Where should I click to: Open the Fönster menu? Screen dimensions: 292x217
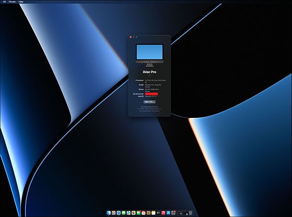click(x=12, y=2)
